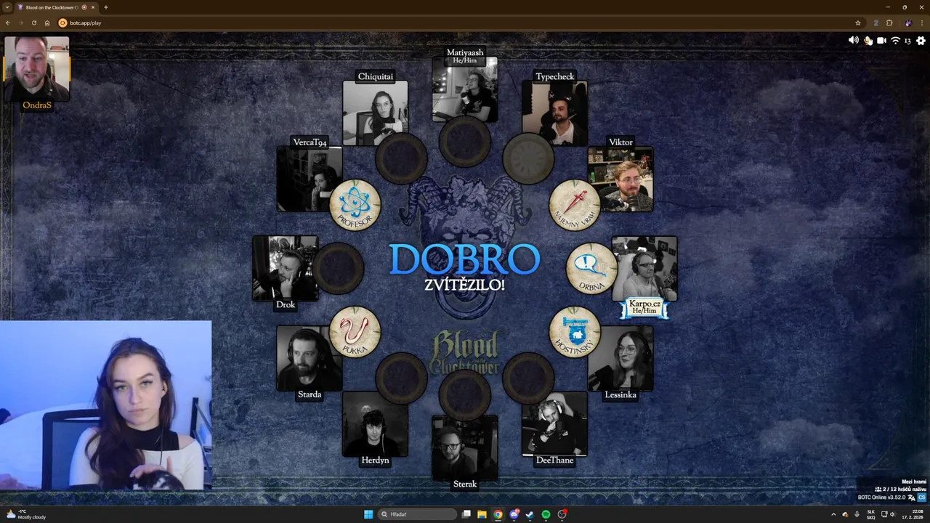This screenshot has width=930, height=523.
Task: Select Drok player video
Action: click(x=285, y=268)
